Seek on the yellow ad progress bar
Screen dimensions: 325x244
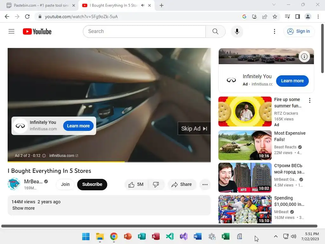tap(109, 162)
